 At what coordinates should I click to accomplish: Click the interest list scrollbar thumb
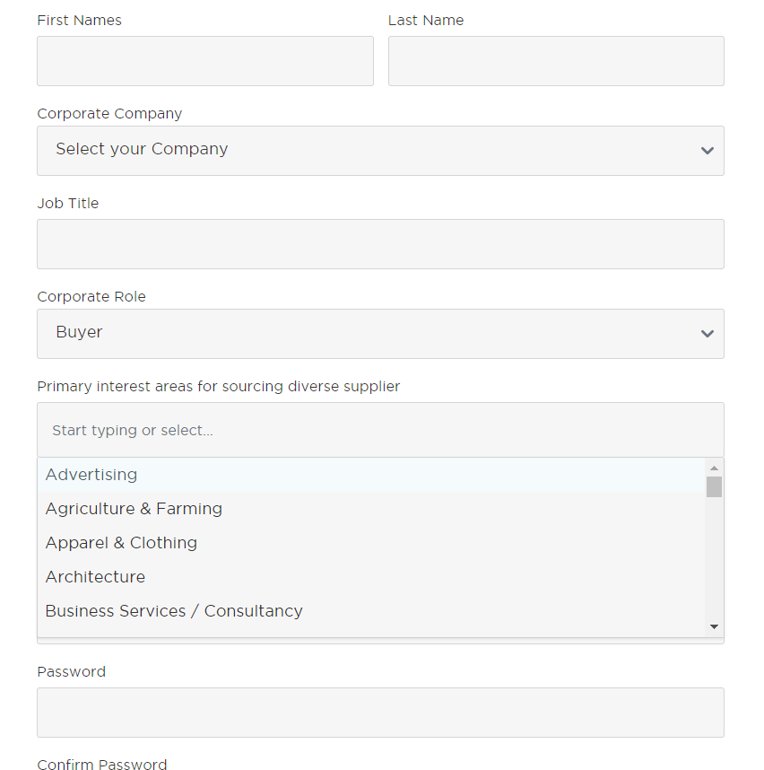[x=714, y=486]
